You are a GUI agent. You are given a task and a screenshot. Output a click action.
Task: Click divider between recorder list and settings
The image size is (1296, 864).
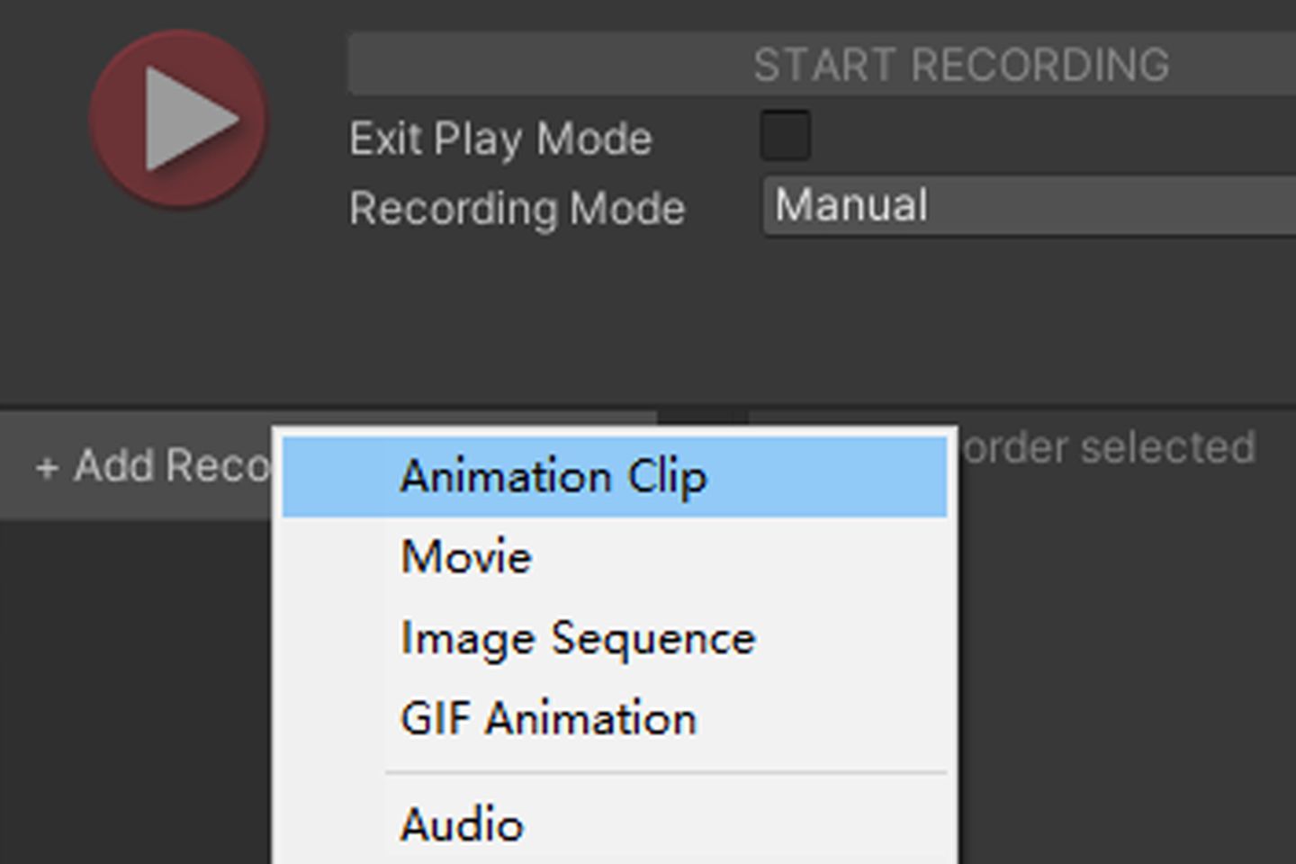[x=702, y=421]
